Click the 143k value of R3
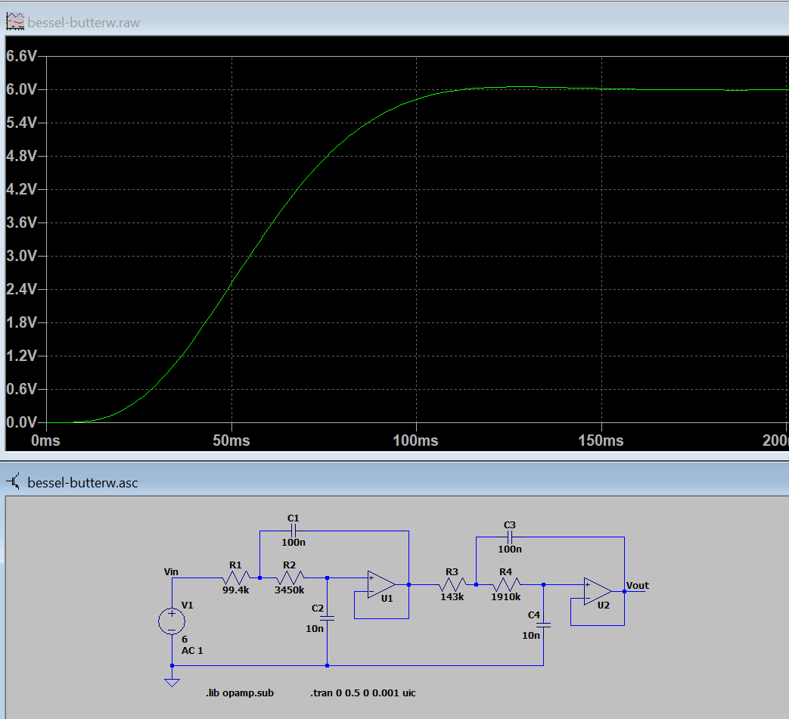 click(x=452, y=596)
